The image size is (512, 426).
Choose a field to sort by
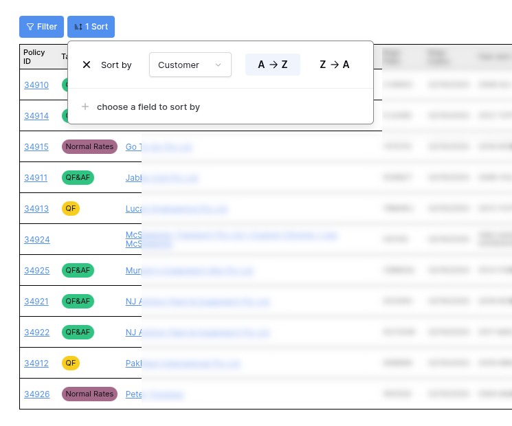coord(148,106)
